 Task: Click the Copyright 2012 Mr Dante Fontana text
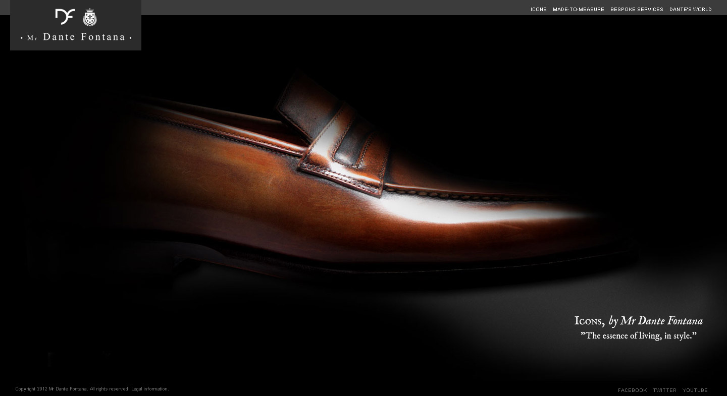point(51,389)
